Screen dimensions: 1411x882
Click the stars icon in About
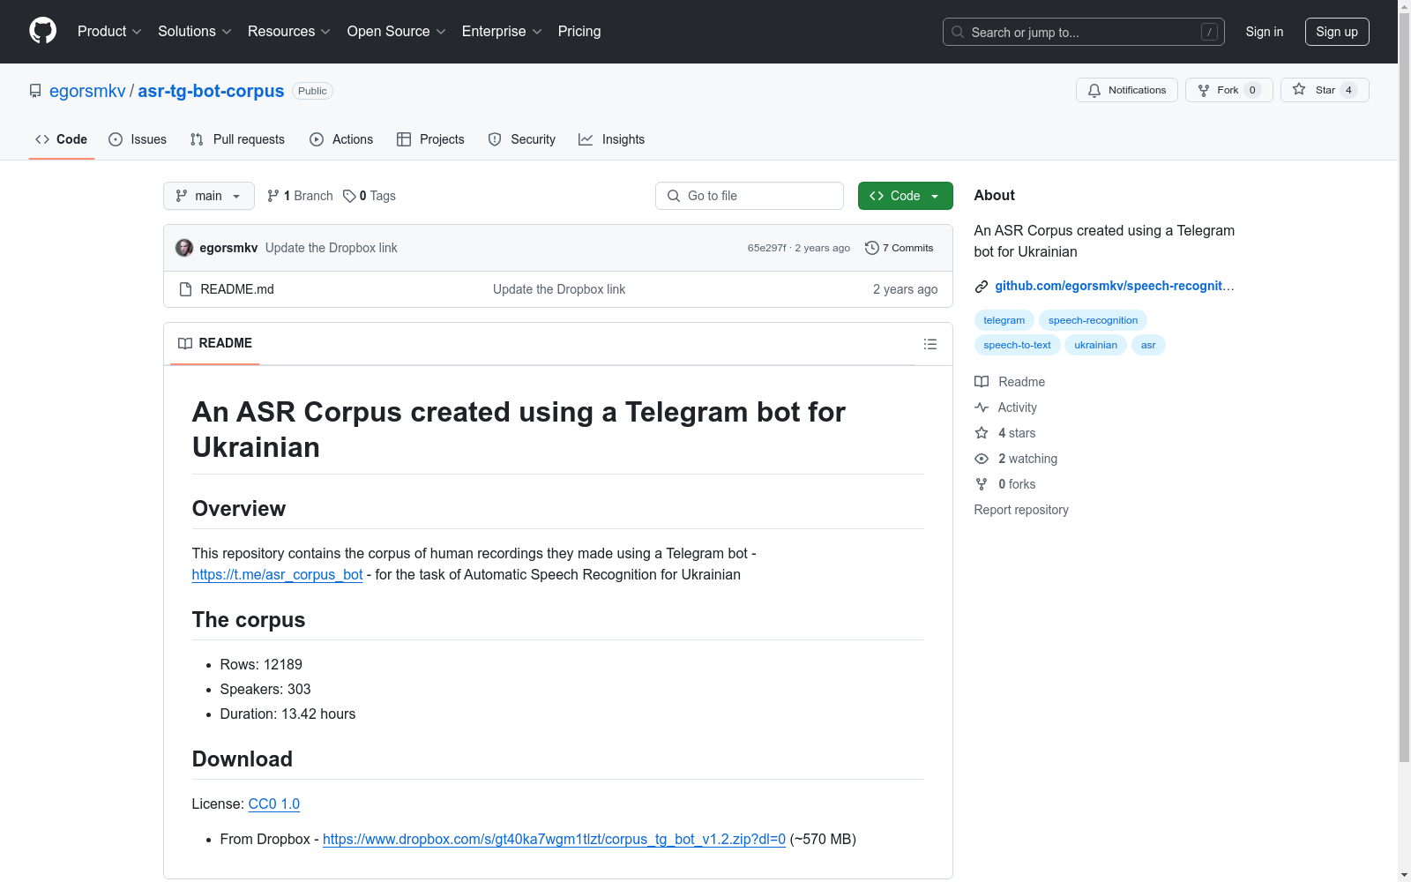point(982,433)
